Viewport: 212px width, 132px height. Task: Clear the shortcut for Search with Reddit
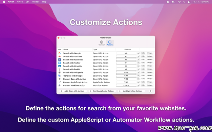coord(138,69)
